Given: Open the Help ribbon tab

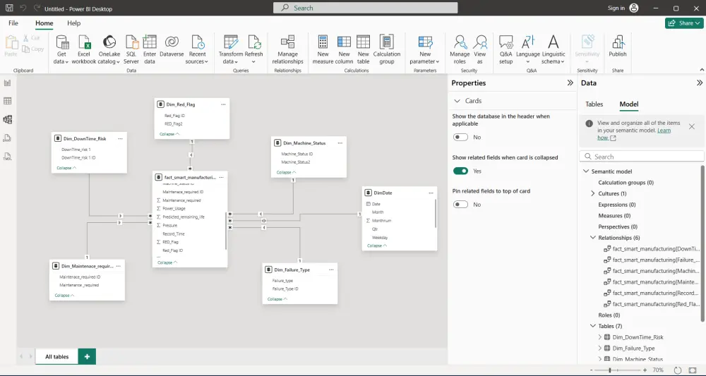Looking at the screenshot, I should (74, 23).
